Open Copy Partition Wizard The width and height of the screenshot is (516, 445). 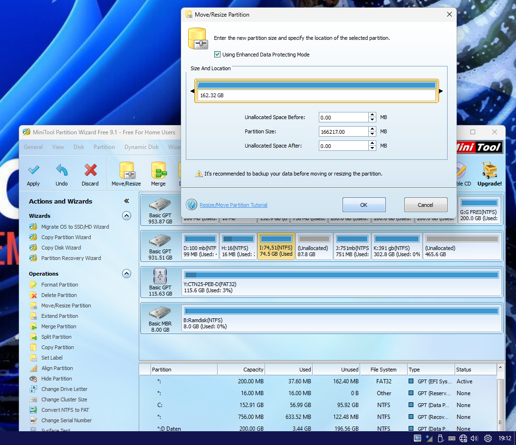click(66, 237)
